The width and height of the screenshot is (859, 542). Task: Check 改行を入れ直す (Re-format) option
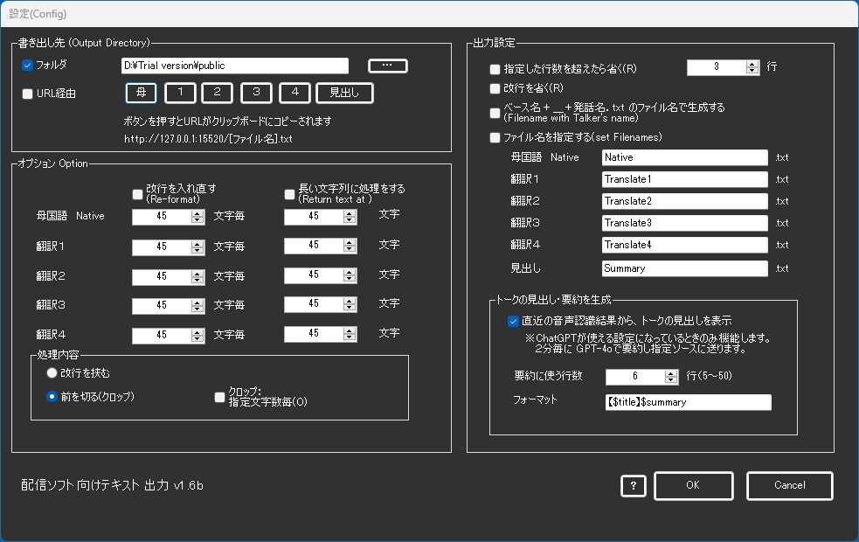pyautogui.click(x=137, y=194)
